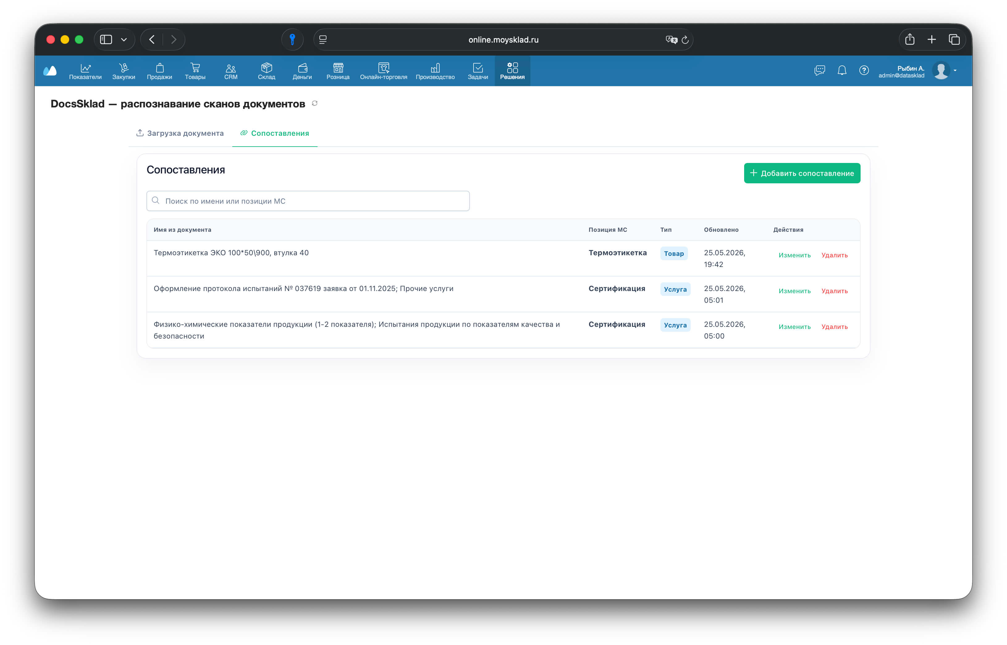Click Услуга badge in Физико-химические row
Image resolution: width=1007 pixels, height=645 pixels.
click(x=675, y=325)
